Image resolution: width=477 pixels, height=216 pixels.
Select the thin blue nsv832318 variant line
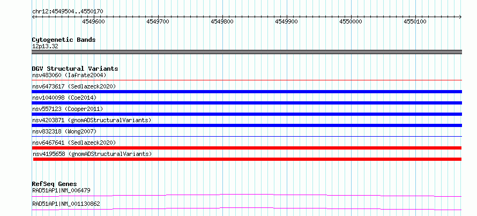click(247, 136)
